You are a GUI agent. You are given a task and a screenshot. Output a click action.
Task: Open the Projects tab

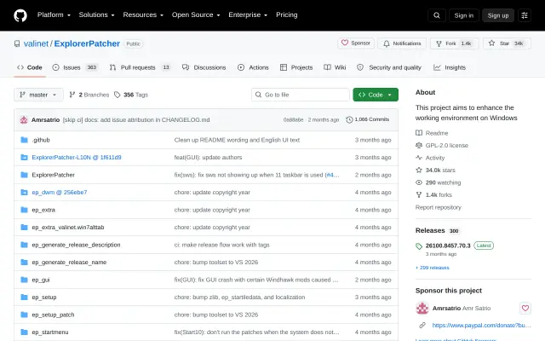click(296, 67)
